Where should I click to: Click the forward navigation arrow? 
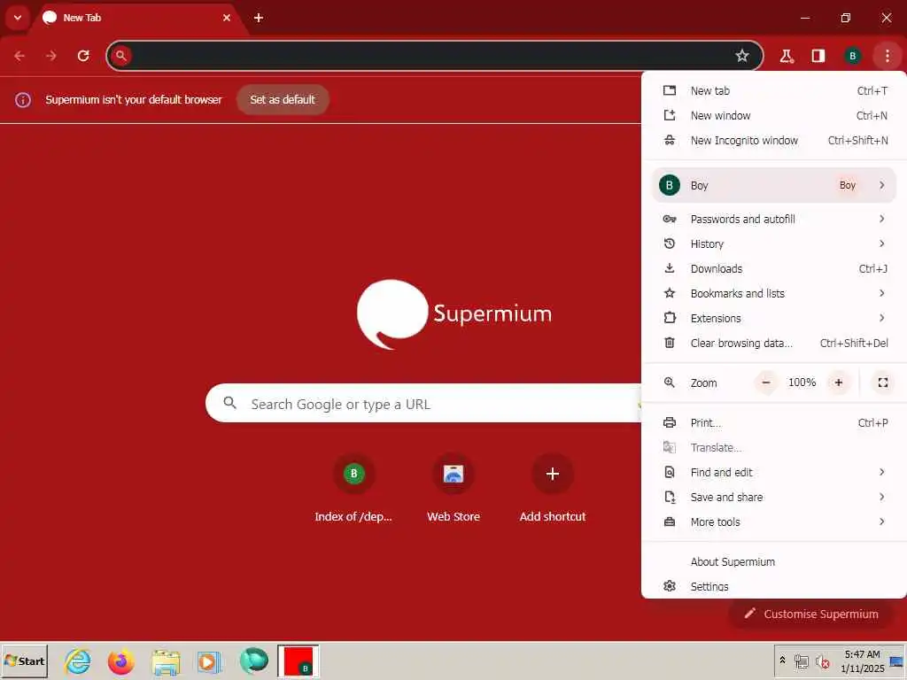click(x=51, y=56)
